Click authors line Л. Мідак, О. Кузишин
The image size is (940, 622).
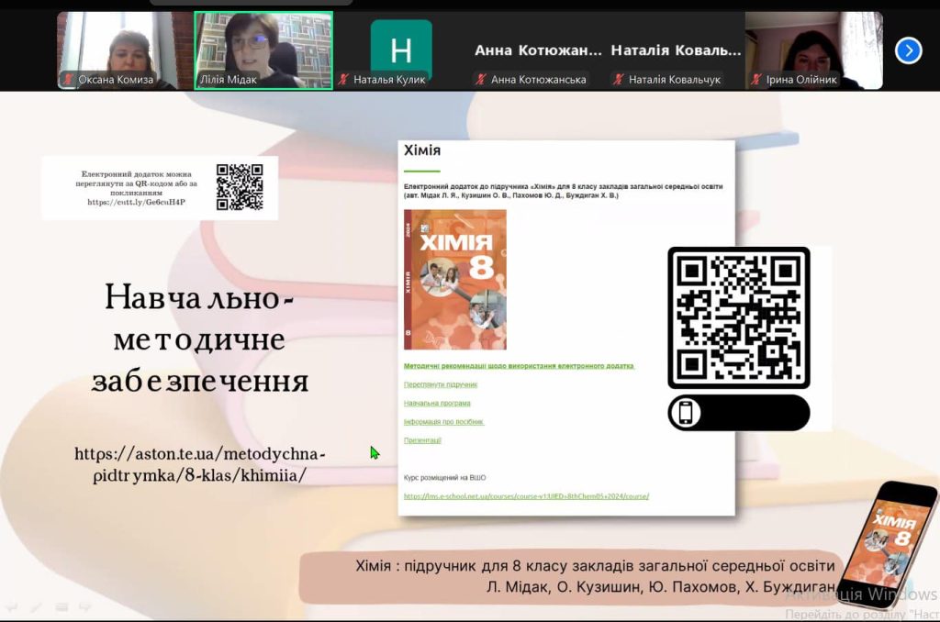661,586
